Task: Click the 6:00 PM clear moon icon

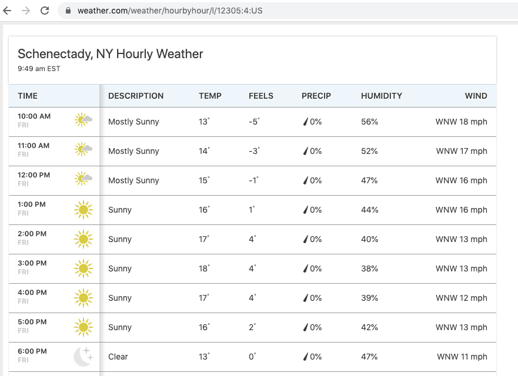Action: coord(83,356)
